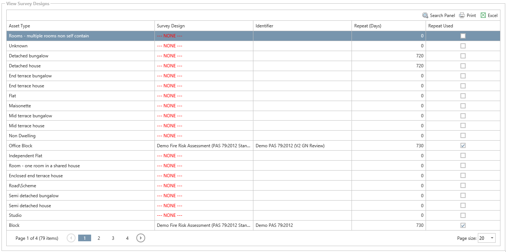The width and height of the screenshot is (506, 252).
Task: Click the Identifier column header
Action: 264,26
